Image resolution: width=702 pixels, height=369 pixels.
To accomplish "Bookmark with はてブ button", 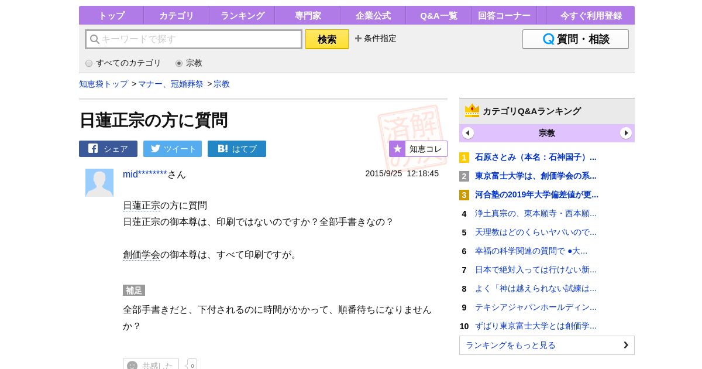I will point(237,149).
